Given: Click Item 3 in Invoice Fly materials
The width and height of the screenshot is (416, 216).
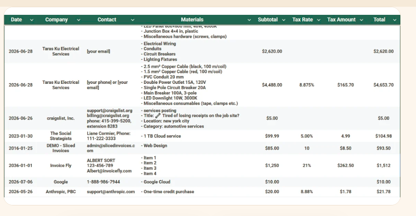Looking at the screenshot, I should 149,168.
